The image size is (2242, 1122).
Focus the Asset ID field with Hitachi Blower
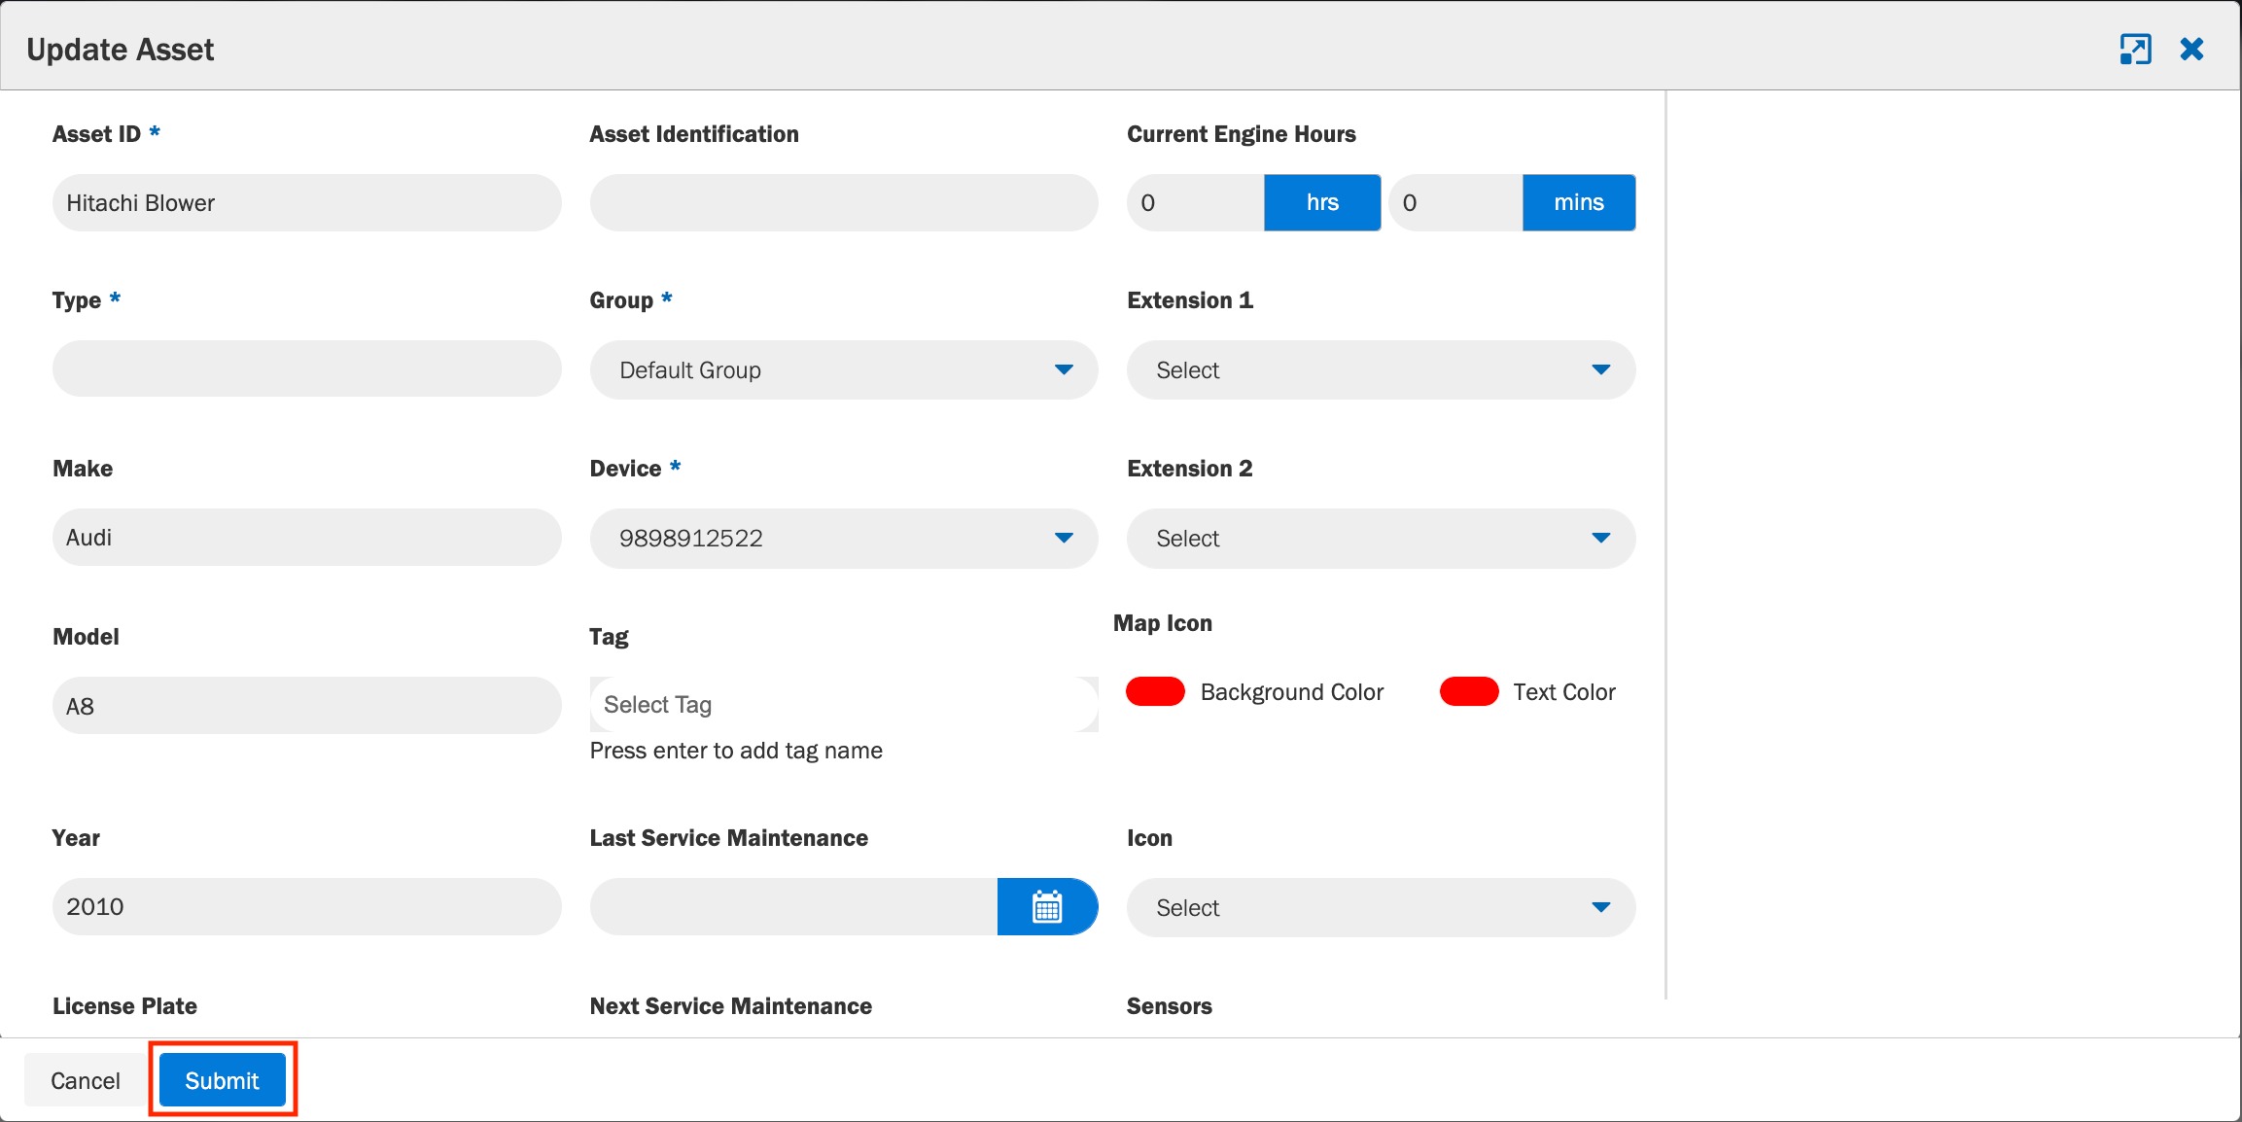click(306, 202)
